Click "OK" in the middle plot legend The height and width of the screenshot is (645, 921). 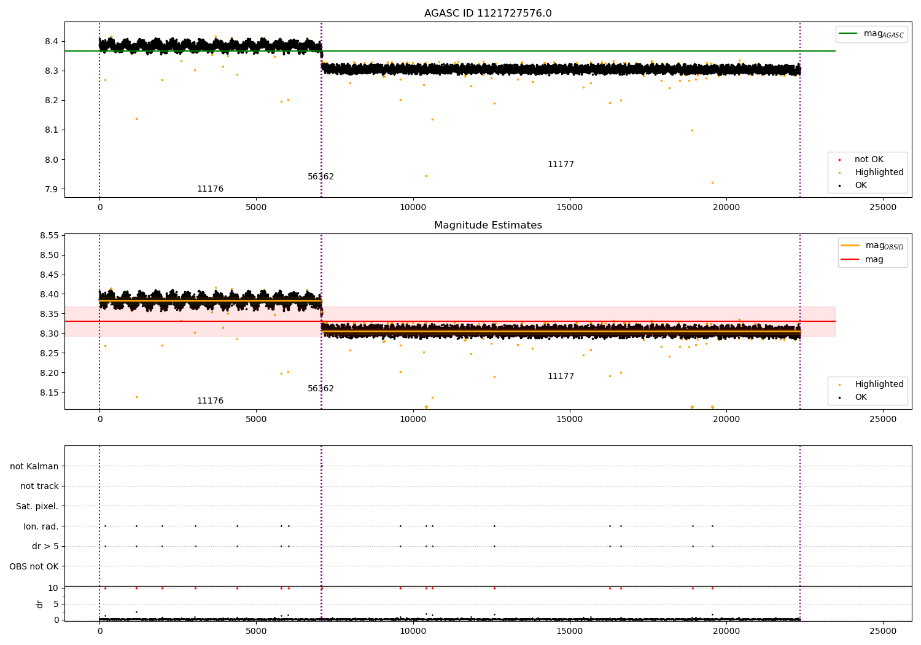(861, 397)
